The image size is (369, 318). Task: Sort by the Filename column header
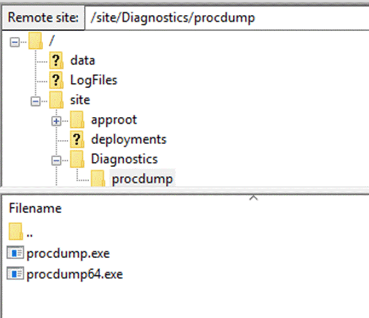[35, 208]
